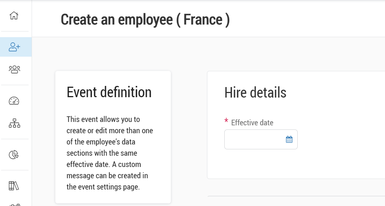This screenshot has width=385, height=206.
Task: Click the red required asterisk
Action: [x=226, y=121]
